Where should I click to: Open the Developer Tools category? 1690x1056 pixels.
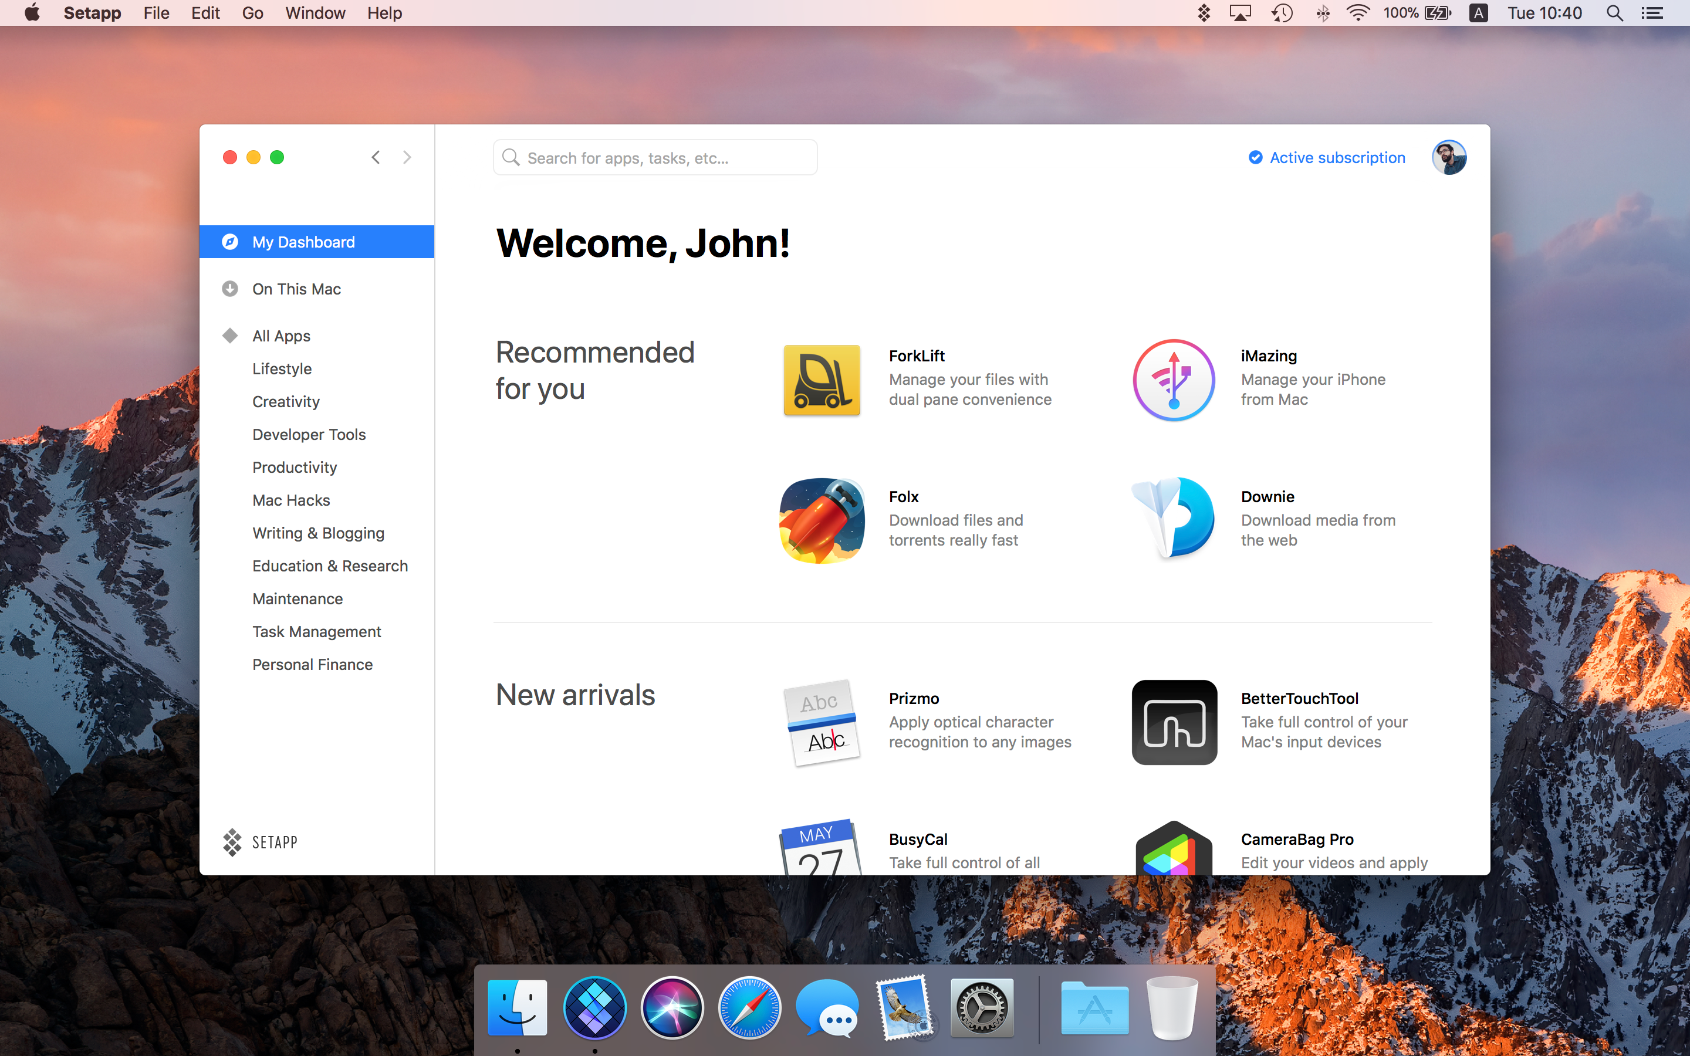(x=309, y=434)
